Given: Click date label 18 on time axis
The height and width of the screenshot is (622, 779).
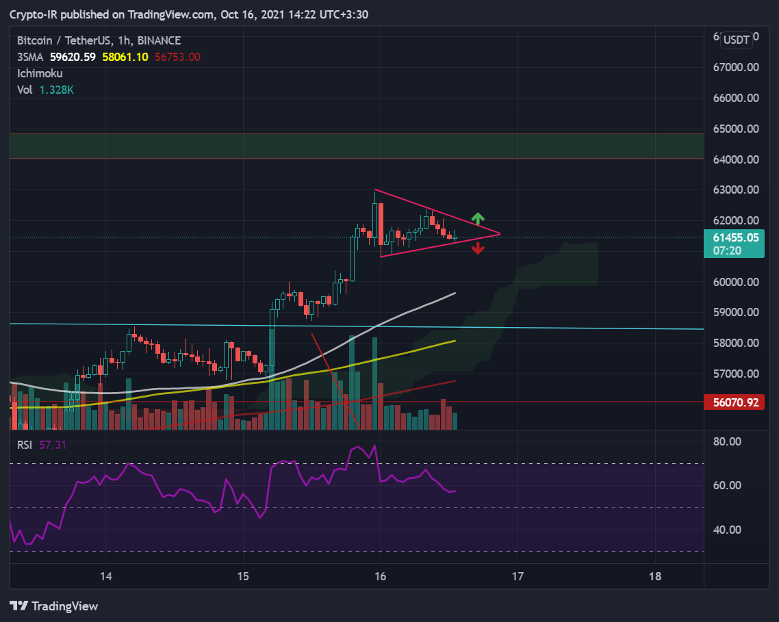Looking at the screenshot, I should [x=655, y=576].
